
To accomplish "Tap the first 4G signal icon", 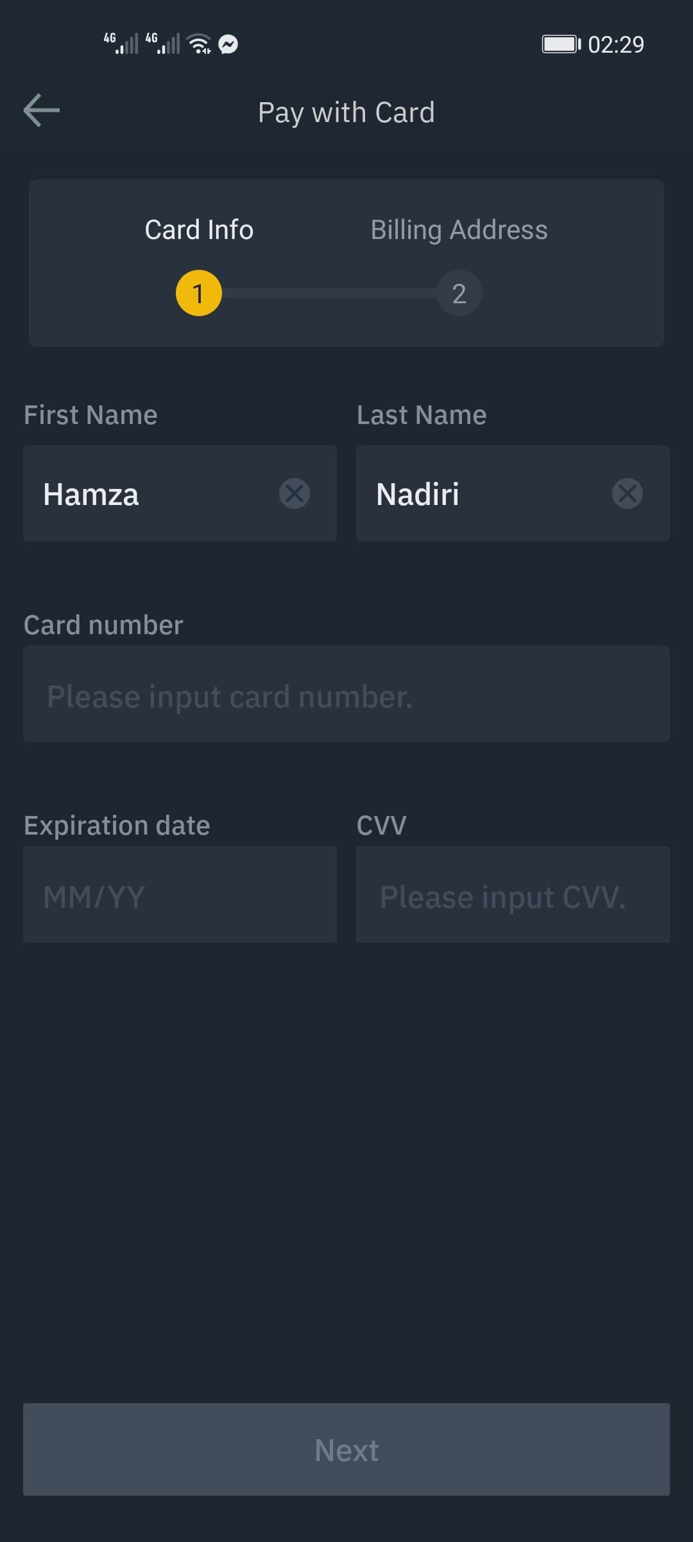I will (x=121, y=44).
